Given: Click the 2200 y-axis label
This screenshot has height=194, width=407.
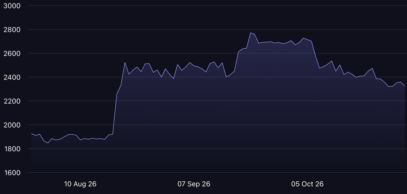Looking at the screenshot, I should 12,101.
